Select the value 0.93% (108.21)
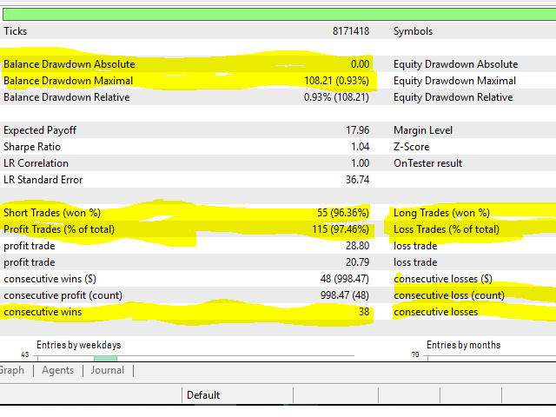This screenshot has width=556, height=417. (x=336, y=97)
